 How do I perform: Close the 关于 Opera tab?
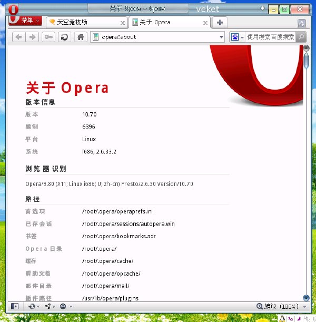pyautogui.click(x=205, y=23)
